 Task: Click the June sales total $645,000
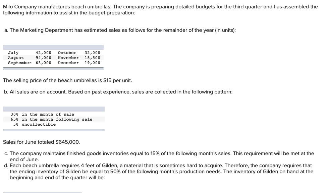tap(67, 142)
